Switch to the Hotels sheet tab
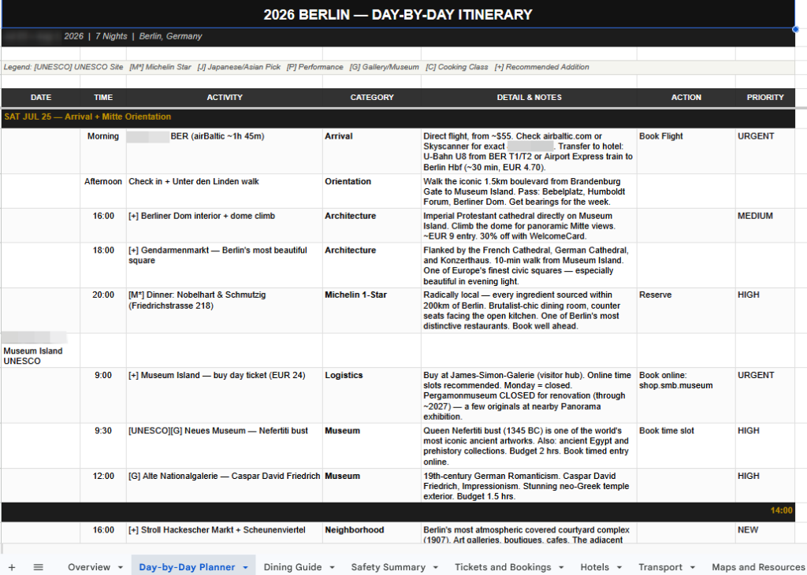 [594, 567]
